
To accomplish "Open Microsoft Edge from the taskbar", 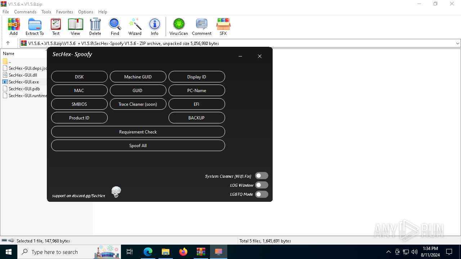I will 148,252.
